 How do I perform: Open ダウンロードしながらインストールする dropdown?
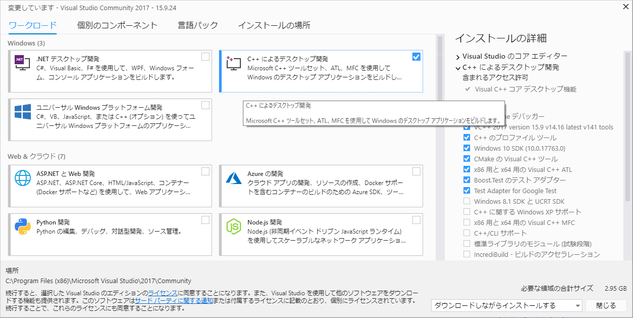point(507,305)
